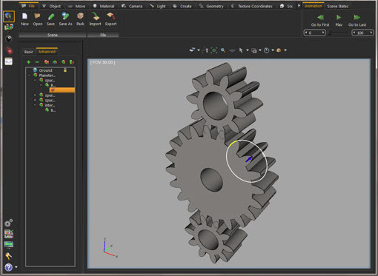This screenshot has width=378, height=276.
Task: Click the Pack scene icon
Action: click(80, 16)
